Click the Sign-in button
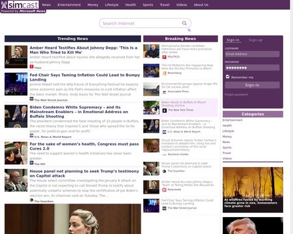 252,85
